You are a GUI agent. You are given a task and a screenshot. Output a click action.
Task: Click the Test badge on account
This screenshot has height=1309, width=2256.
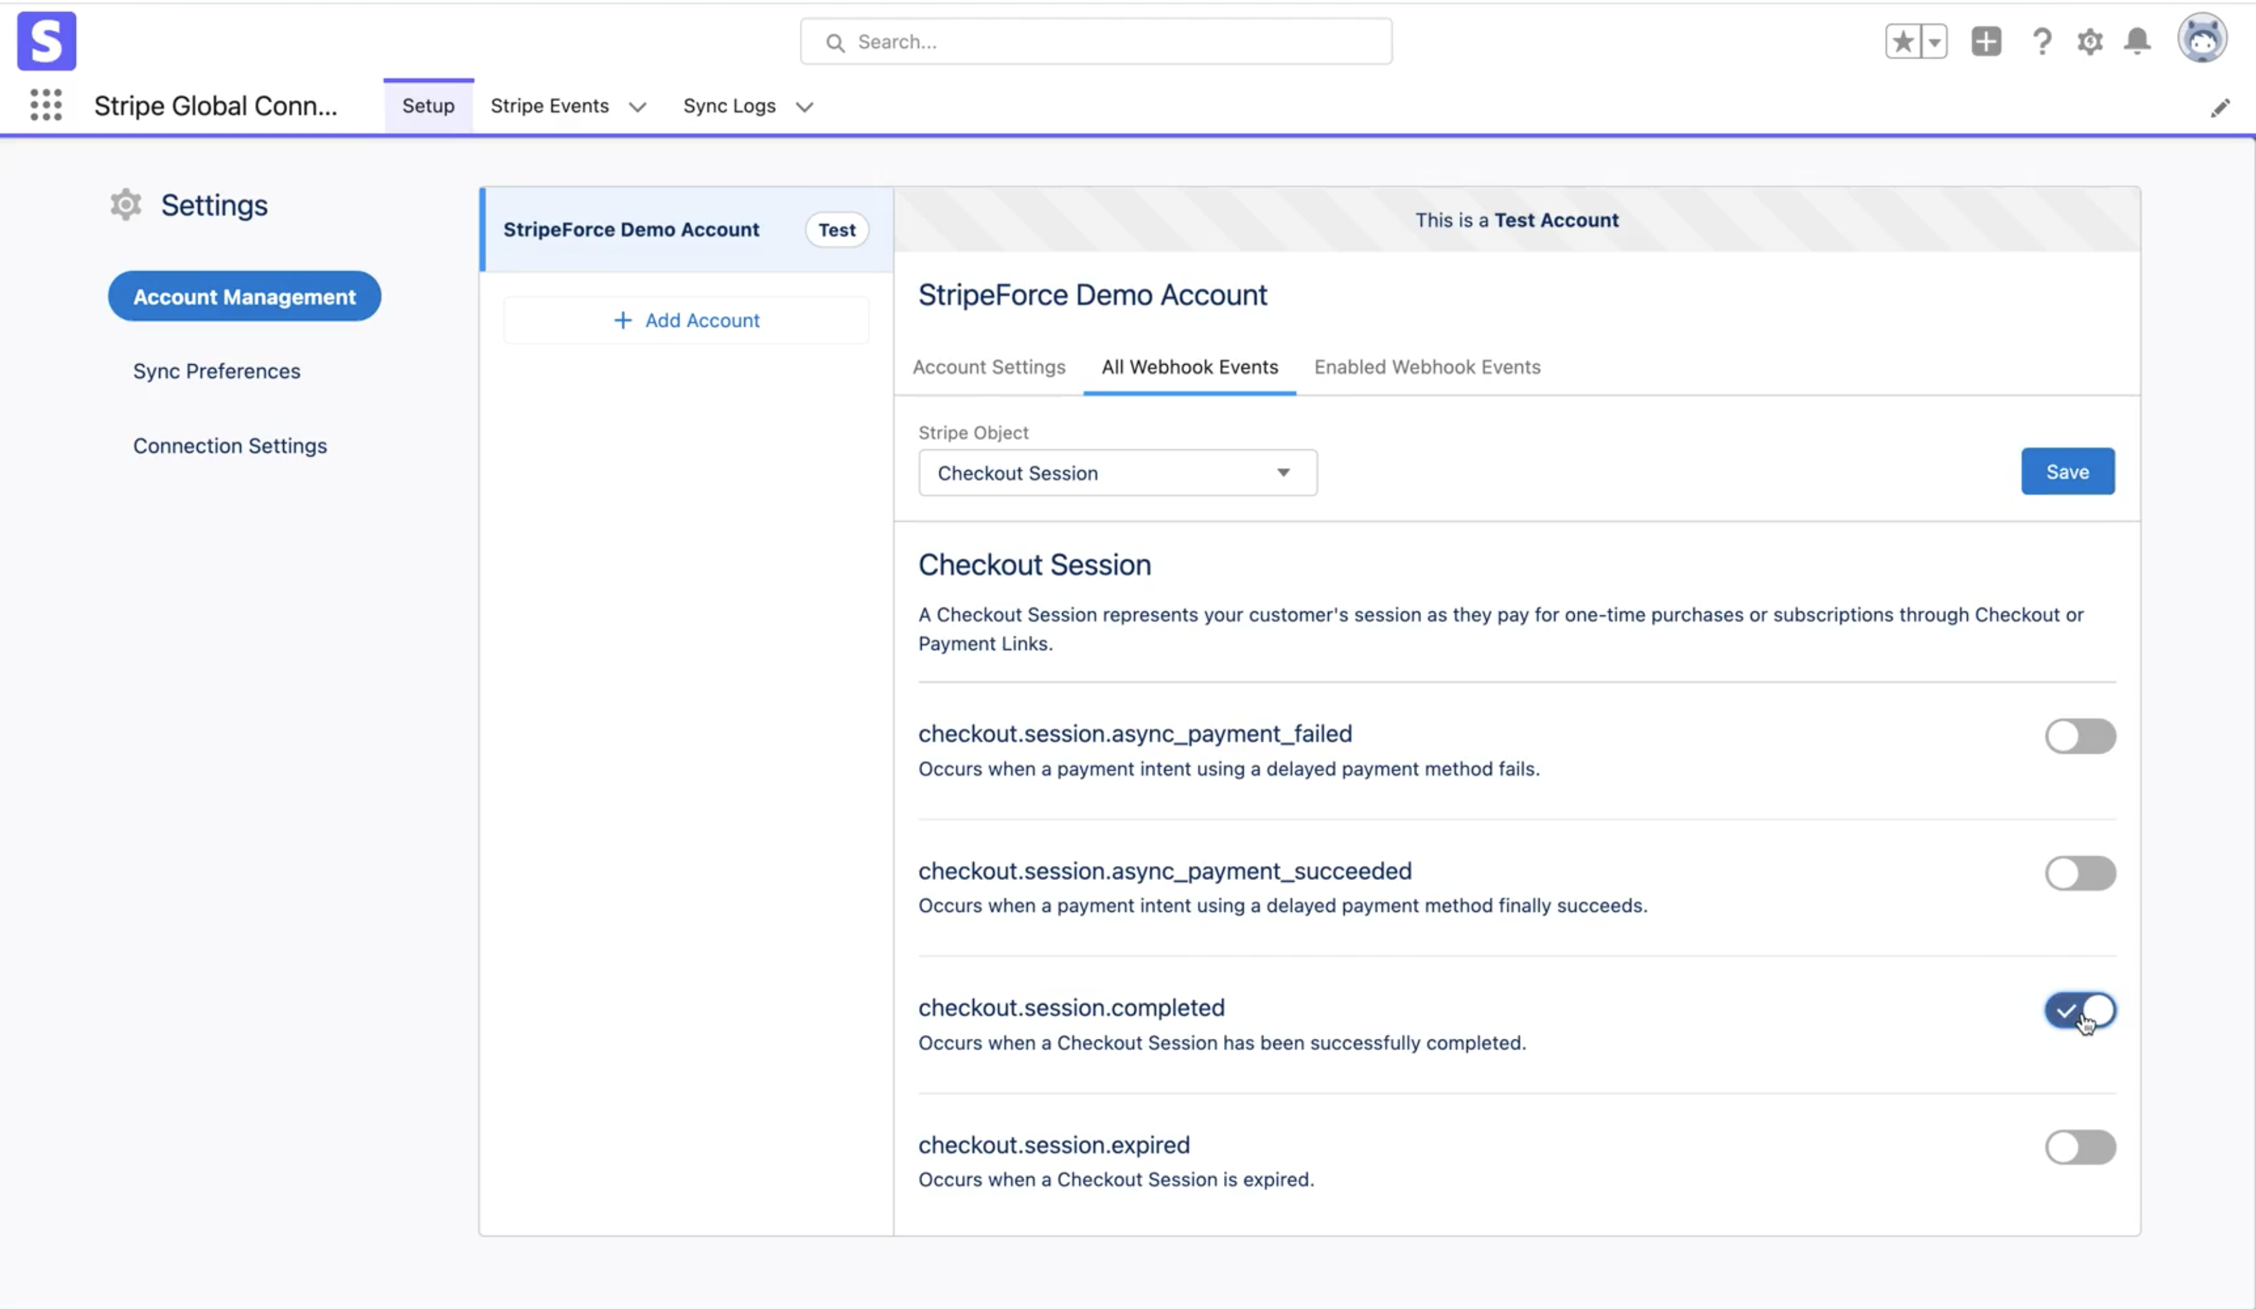[836, 230]
